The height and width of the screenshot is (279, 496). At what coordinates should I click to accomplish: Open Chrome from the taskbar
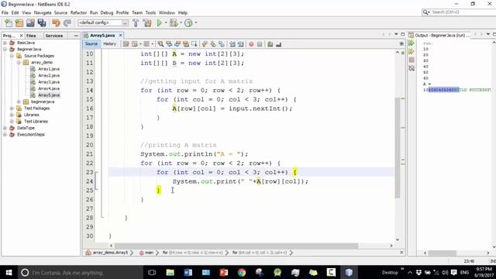242,272
